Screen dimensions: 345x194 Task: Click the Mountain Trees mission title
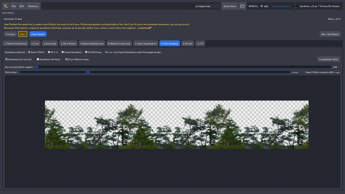(13, 19)
